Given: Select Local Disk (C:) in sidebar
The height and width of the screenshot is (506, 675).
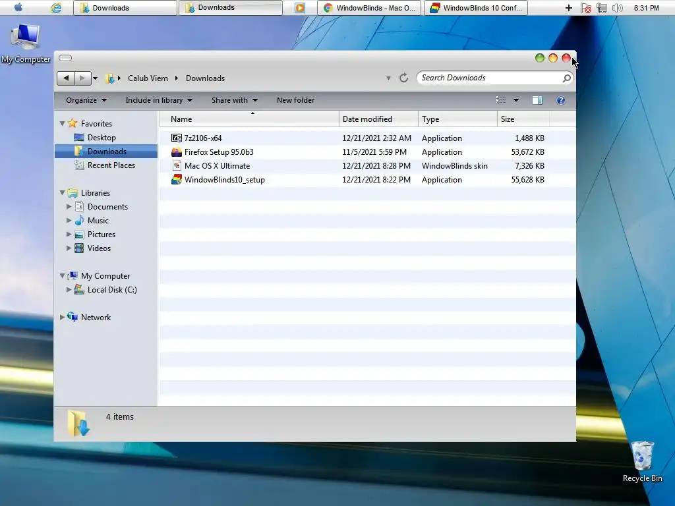Looking at the screenshot, I should pos(112,290).
